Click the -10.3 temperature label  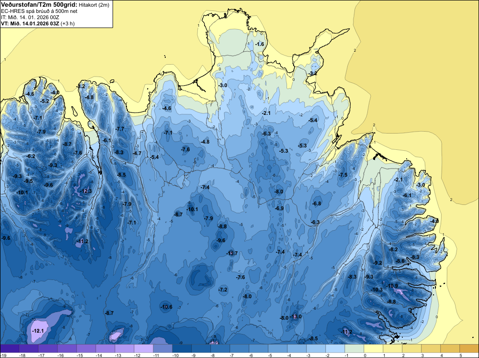coord(376,290)
